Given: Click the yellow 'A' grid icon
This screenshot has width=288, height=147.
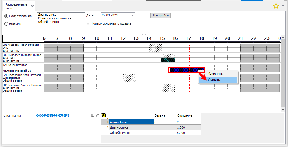Looking at the screenshot, I should (x=103, y=115).
